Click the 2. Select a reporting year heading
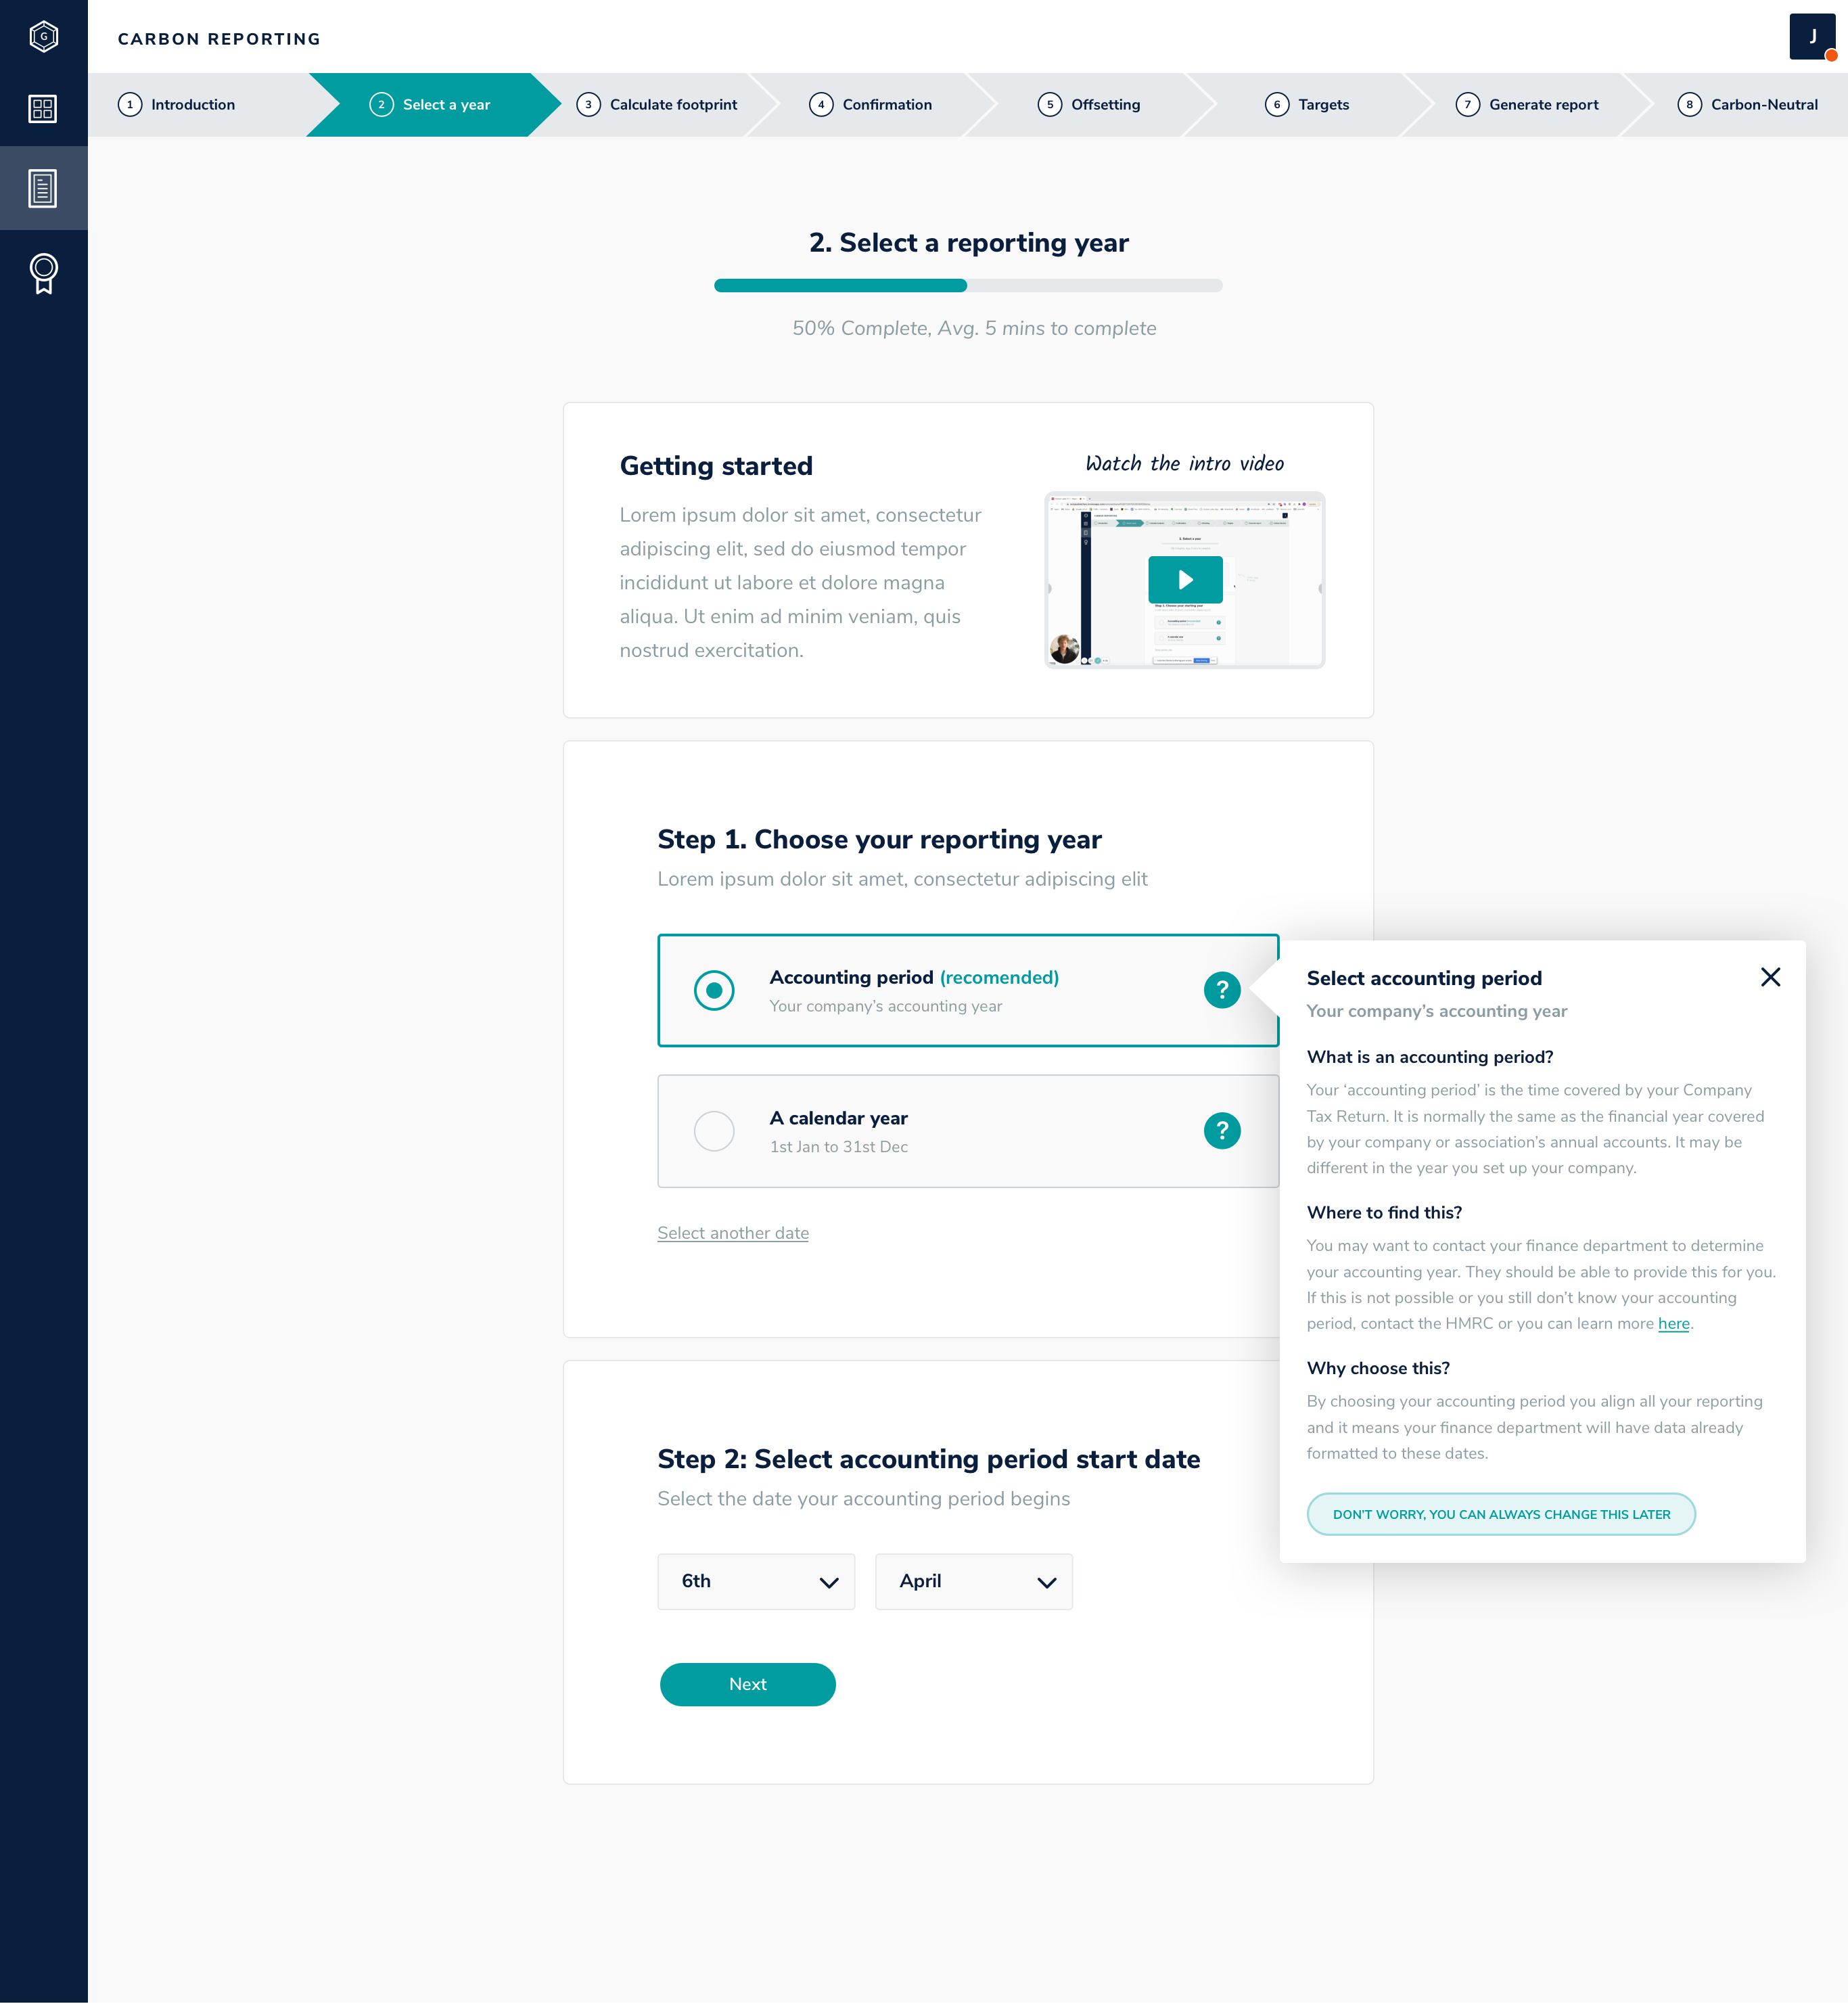 pos(968,243)
